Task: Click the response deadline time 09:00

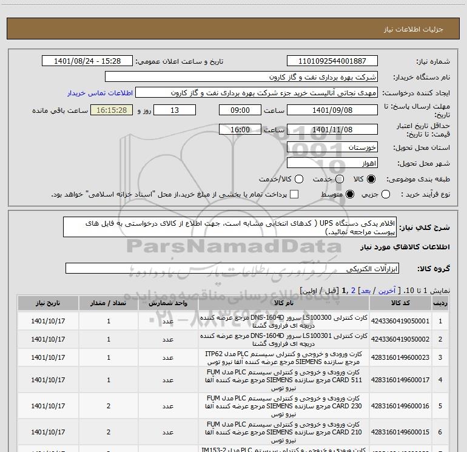Action: pyautogui.click(x=240, y=110)
